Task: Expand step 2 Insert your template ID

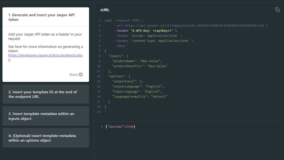Action: click(x=46, y=94)
